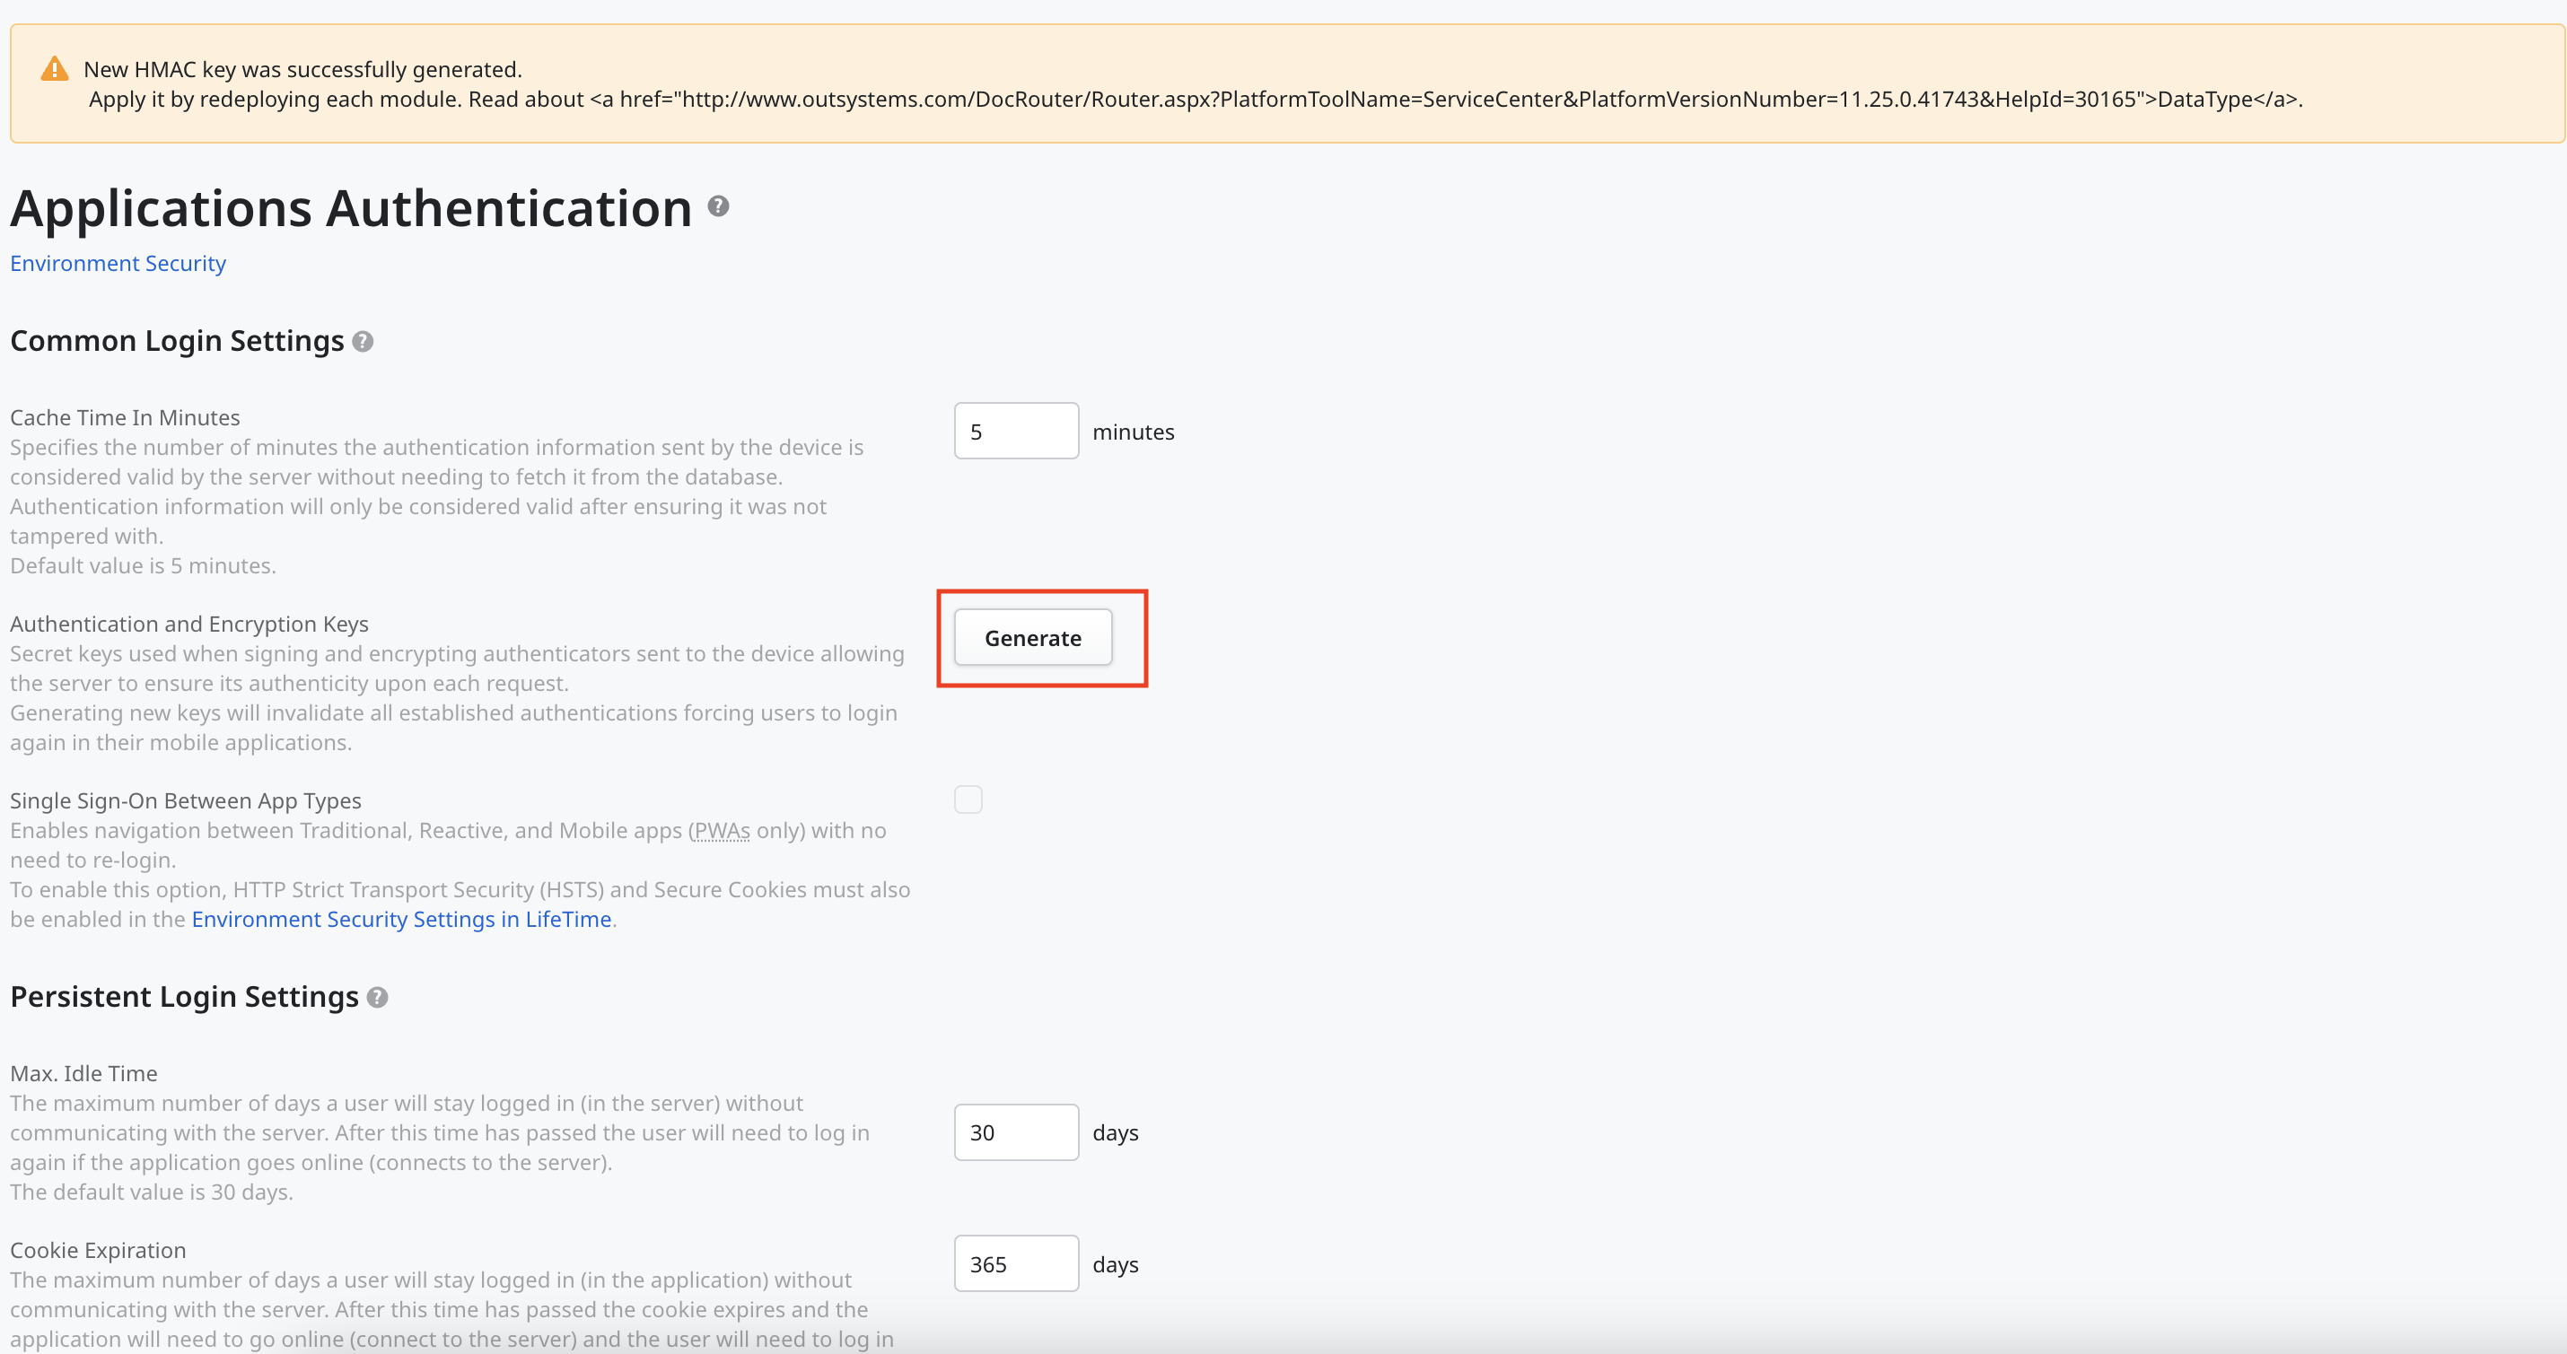
Task: Open the Environment Security link
Action: (117, 263)
